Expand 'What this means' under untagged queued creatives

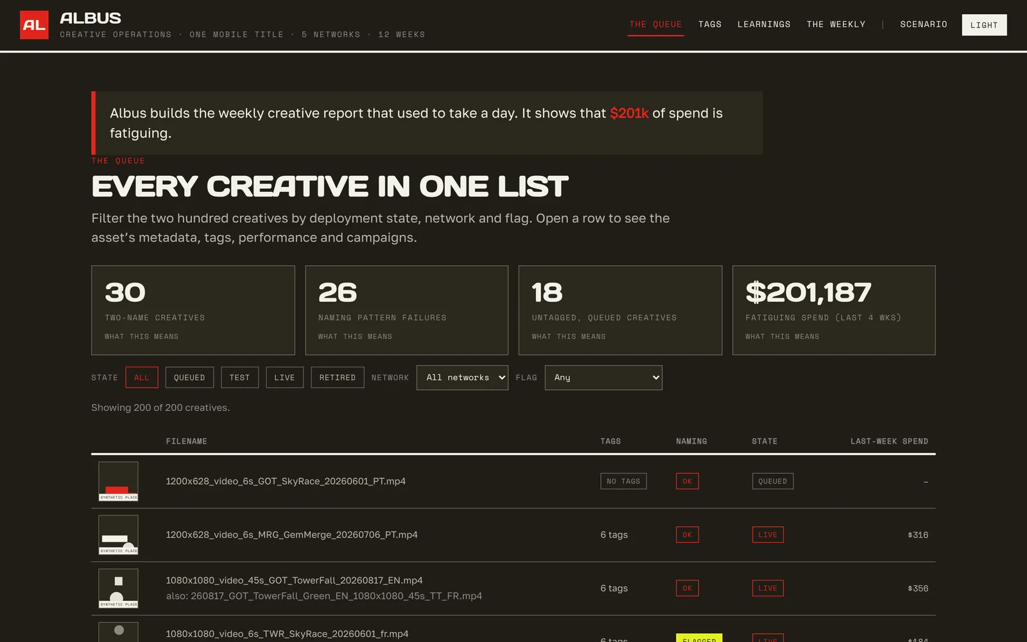569,336
